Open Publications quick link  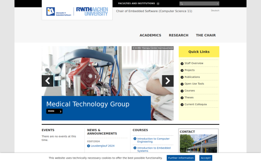coord(192,77)
